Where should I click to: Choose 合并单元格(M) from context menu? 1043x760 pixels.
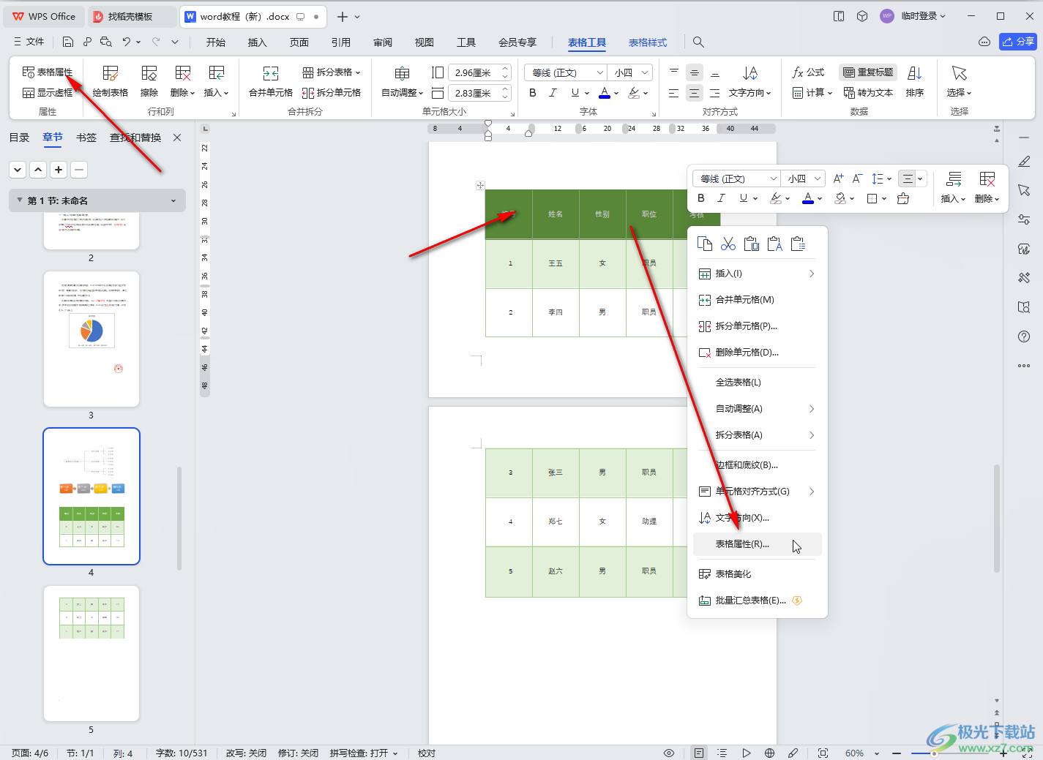coord(758,300)
